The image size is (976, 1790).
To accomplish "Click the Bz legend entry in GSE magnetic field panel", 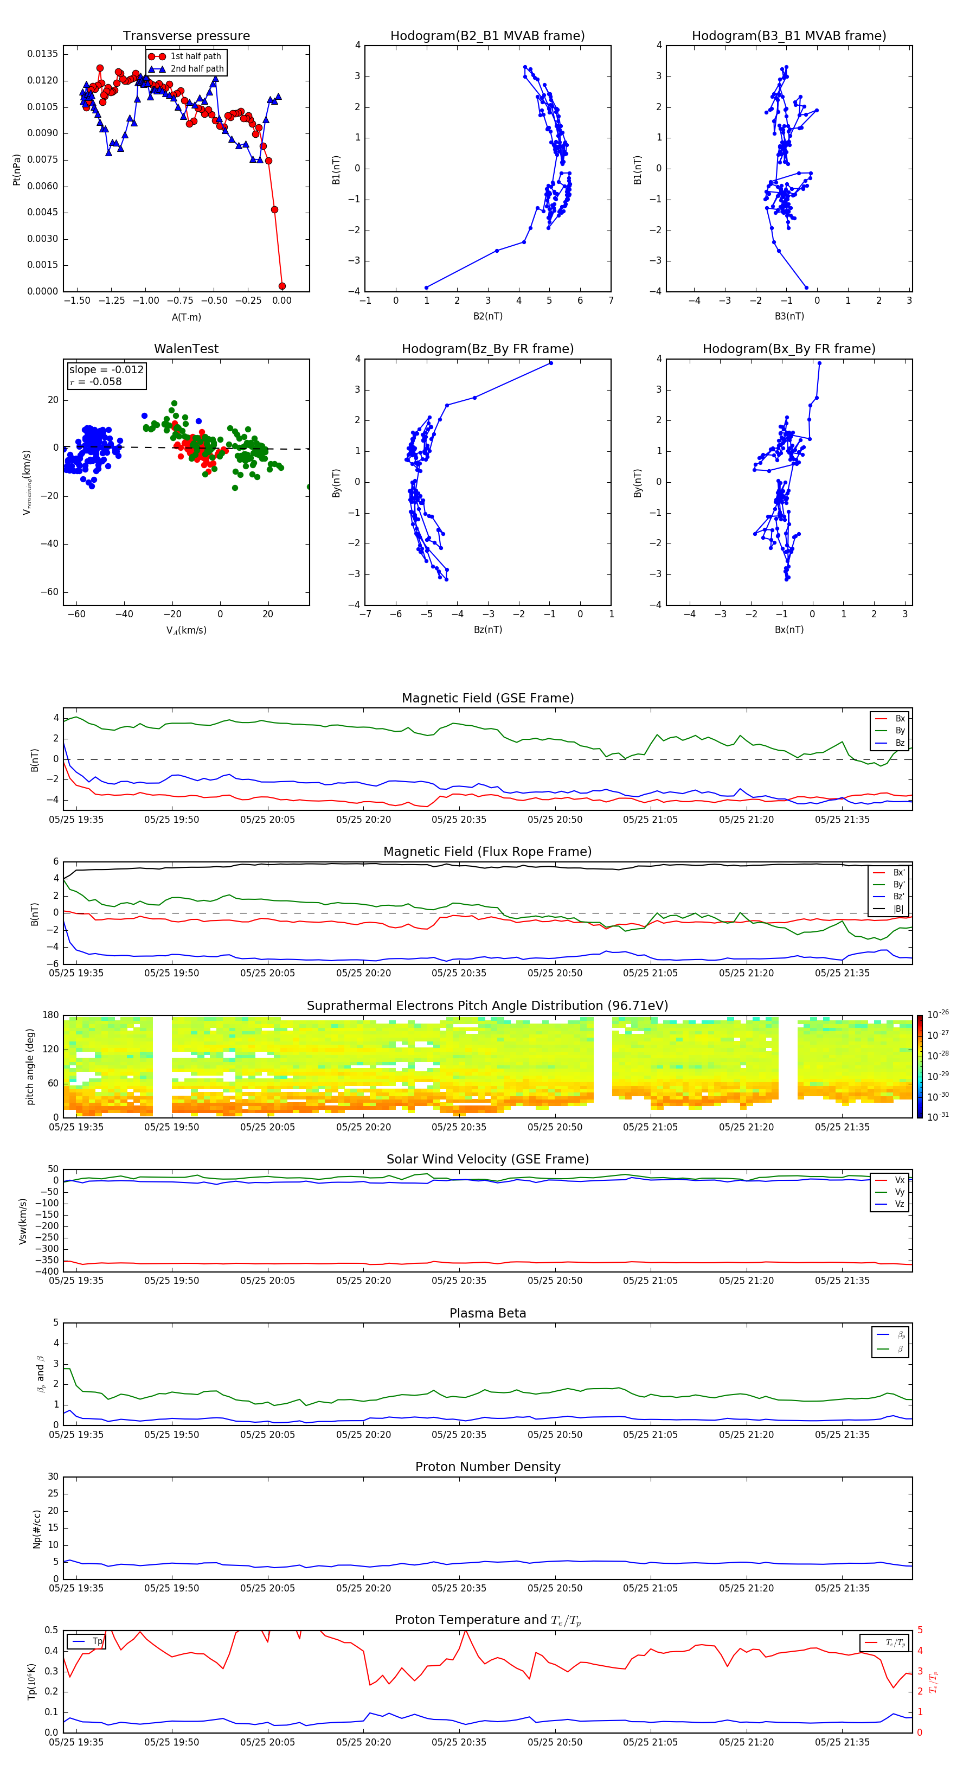I will point(890,743).
